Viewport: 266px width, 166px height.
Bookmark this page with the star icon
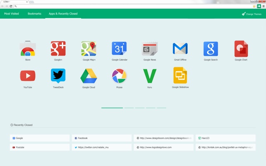[x=254, y=6]
